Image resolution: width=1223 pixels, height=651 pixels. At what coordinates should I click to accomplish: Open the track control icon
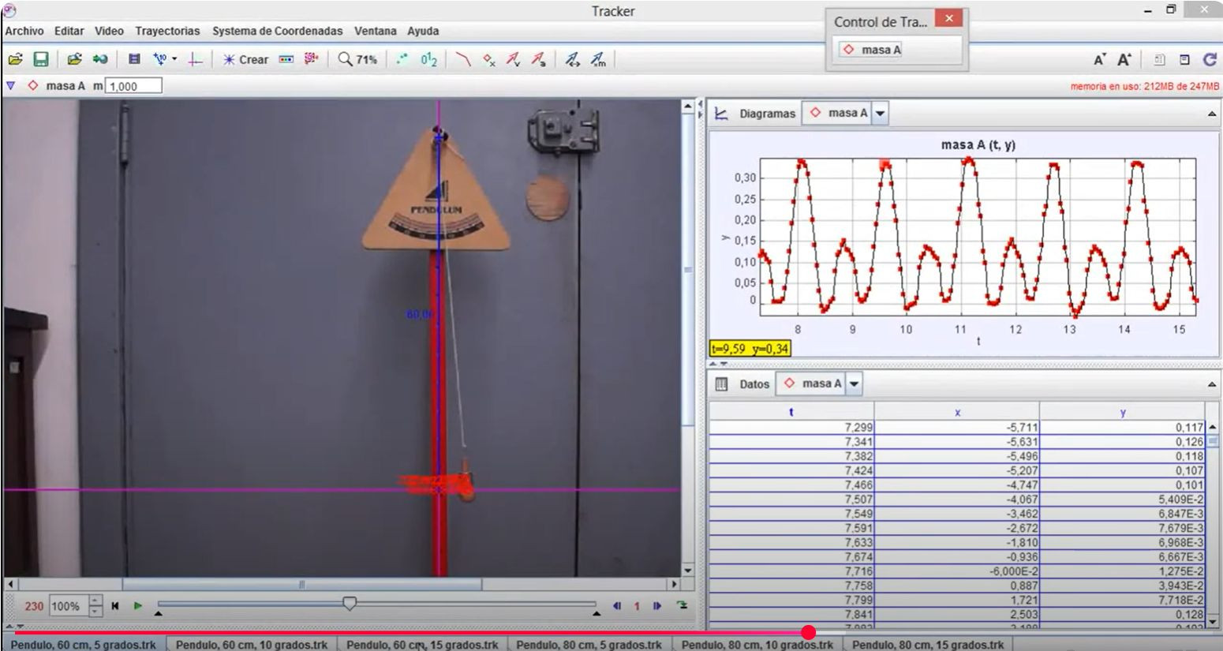point(286,59)
